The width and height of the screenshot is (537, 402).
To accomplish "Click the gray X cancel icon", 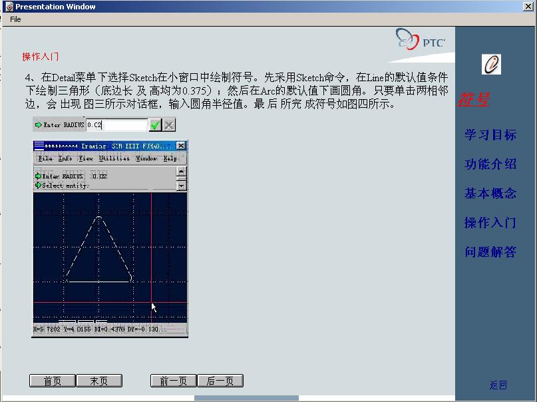I will click(x=169, y=125).
